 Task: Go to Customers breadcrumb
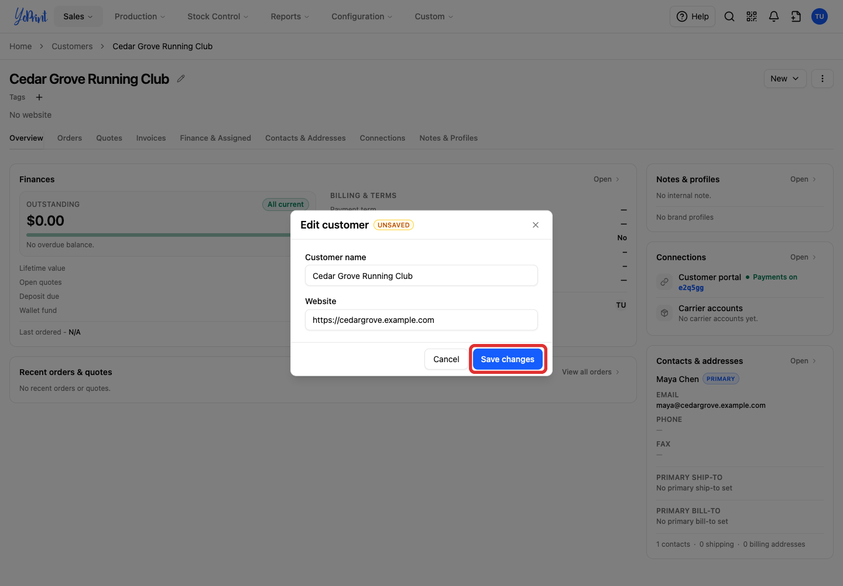point(72,46)
